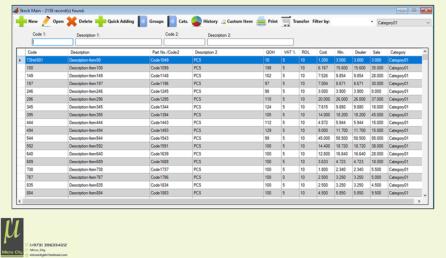The image size is (446, 258).
Task: Click the Custom Item icon
Action: coord(223,22)
